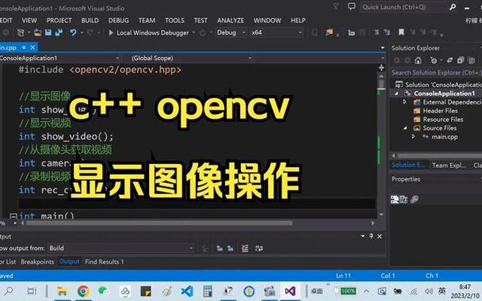This screenshot has width=482, height=301.
Task: Click Solution Explorer Show All Files icon
Action: click(471, 60)
